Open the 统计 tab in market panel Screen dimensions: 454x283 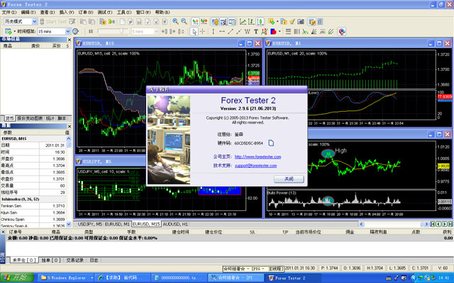[x=50, y=118]
